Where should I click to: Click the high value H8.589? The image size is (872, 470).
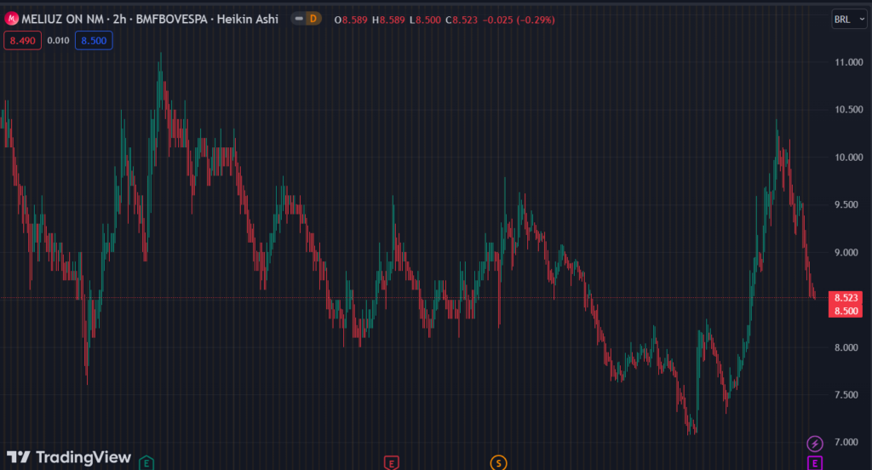(388, 20)
